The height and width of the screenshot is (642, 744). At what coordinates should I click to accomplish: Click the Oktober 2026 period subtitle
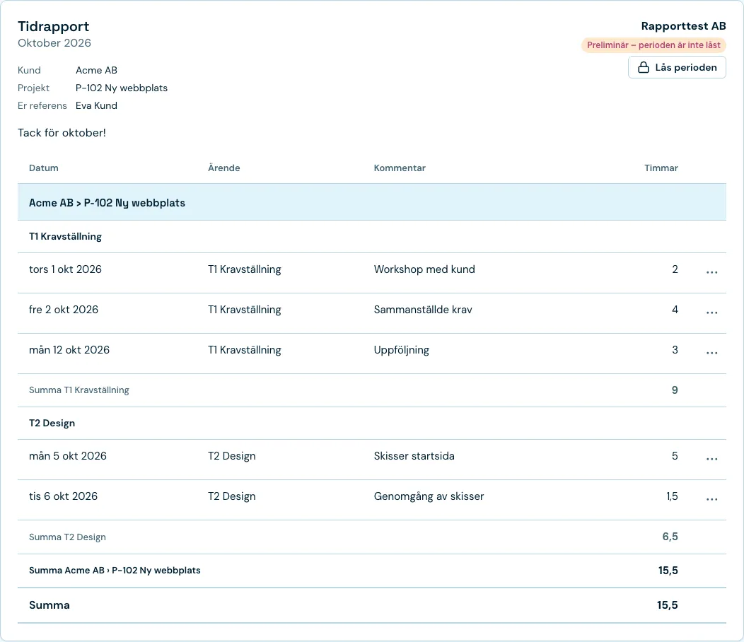coord(54,42)
